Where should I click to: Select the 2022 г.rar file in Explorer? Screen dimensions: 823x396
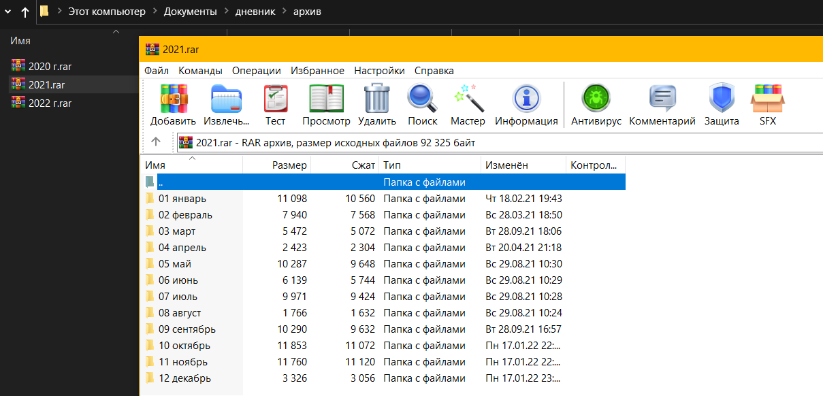click(50, 103)
